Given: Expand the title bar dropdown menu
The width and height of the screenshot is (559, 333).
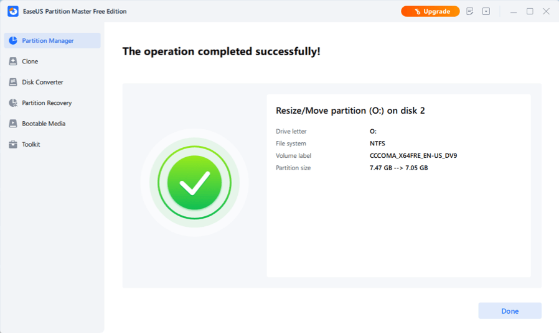Looking at the screenshot, I should pos(486,11).
